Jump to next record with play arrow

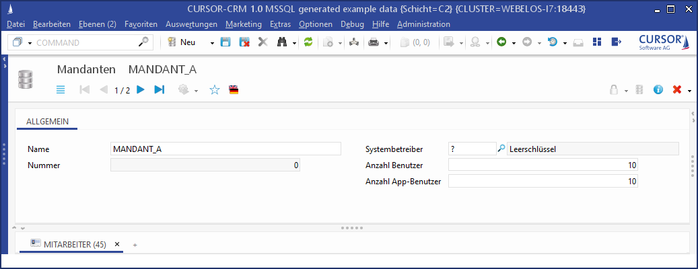tap(141, 89)
